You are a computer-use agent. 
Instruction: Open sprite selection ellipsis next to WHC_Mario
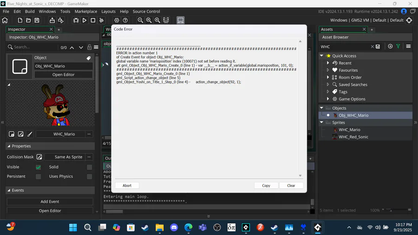[89, 134]
